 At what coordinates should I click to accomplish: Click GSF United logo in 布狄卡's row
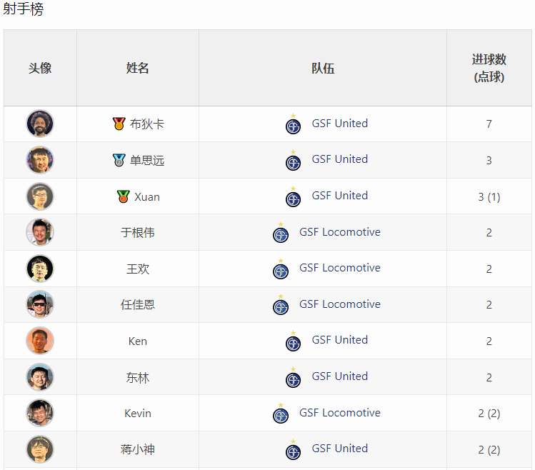tap(293, 124)
